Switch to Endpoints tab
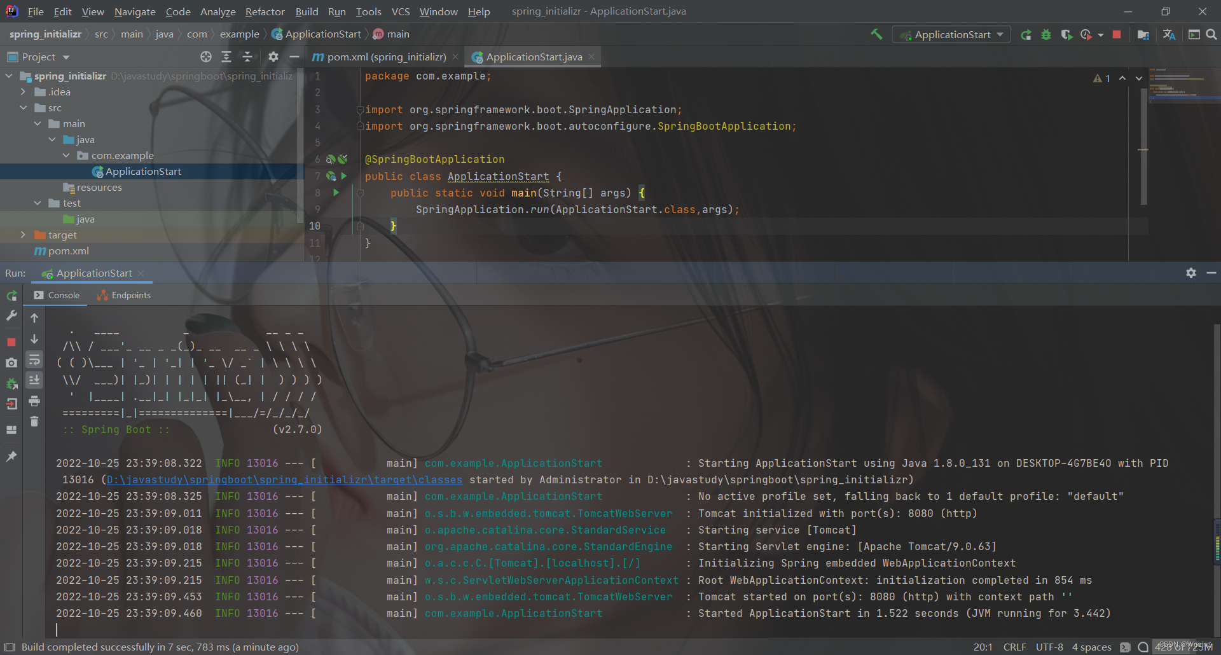 124,295
